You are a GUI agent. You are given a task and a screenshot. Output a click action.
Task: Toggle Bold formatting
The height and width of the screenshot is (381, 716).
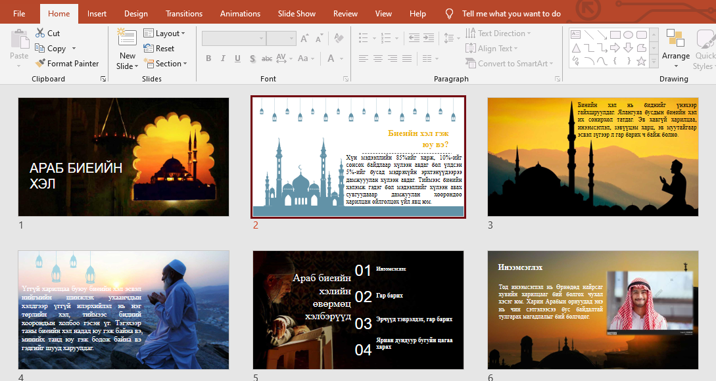[208, 58]
